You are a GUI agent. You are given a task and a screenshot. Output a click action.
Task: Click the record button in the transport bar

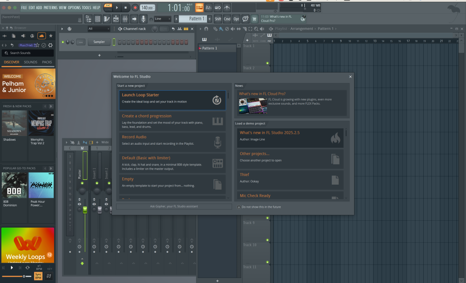point(135,8)
